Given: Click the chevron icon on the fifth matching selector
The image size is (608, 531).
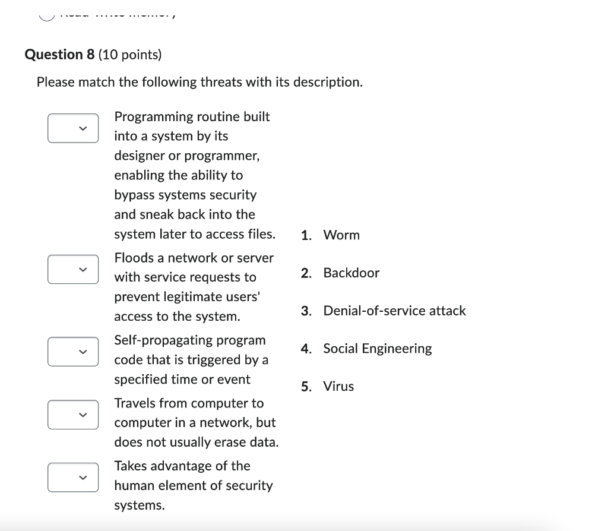Looking at the screenshot, I should (84, 477).
